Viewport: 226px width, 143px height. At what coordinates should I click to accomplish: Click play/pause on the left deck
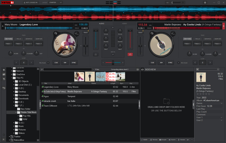pyautogui.click(x=65, y=62)
